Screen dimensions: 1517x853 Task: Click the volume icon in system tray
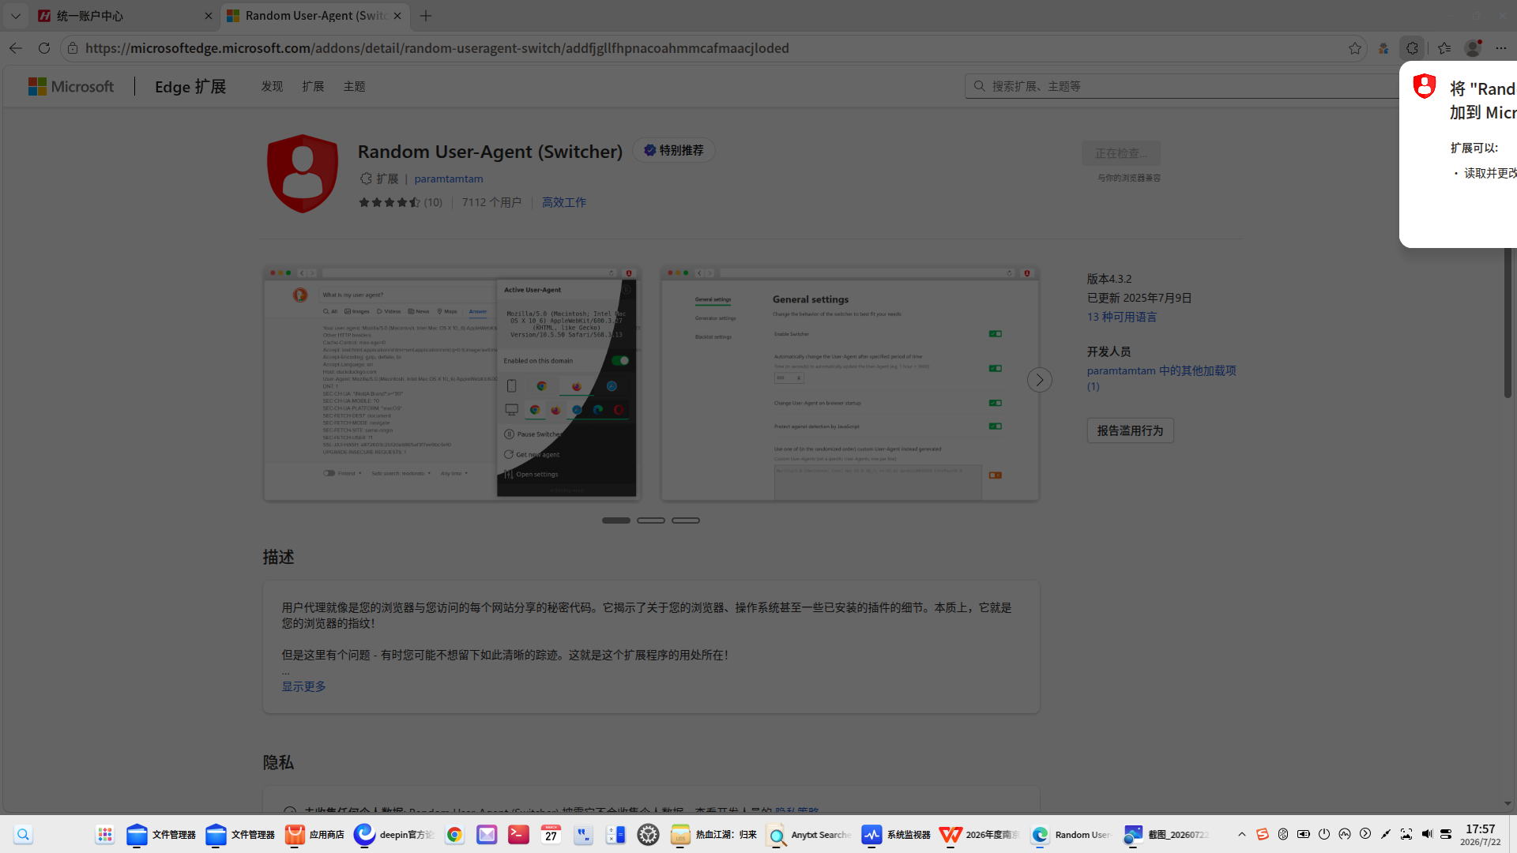1426,834
